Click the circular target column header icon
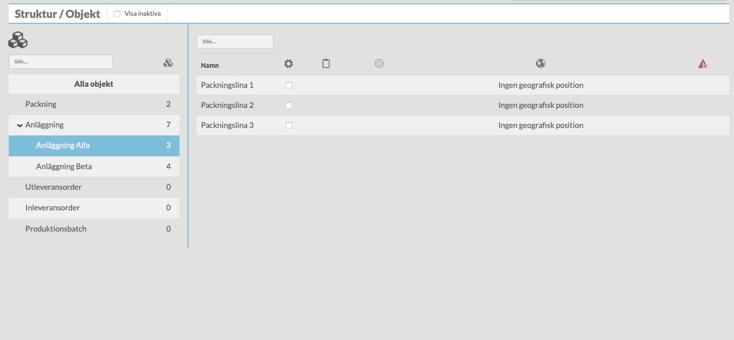 click(379, 64)
